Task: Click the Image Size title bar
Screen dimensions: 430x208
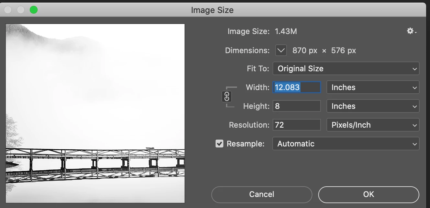Action: pos(212,10)
